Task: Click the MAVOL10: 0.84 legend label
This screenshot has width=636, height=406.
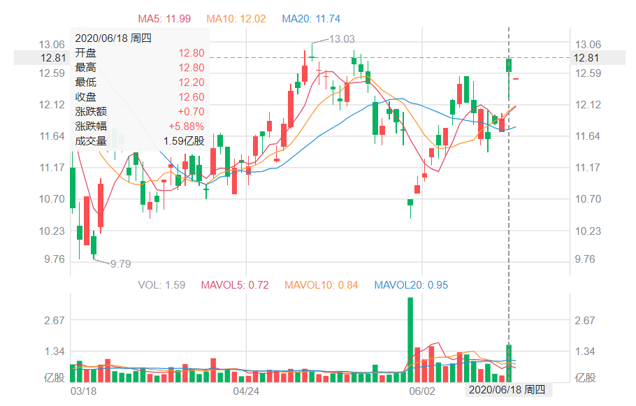Action: click(321, 284)
